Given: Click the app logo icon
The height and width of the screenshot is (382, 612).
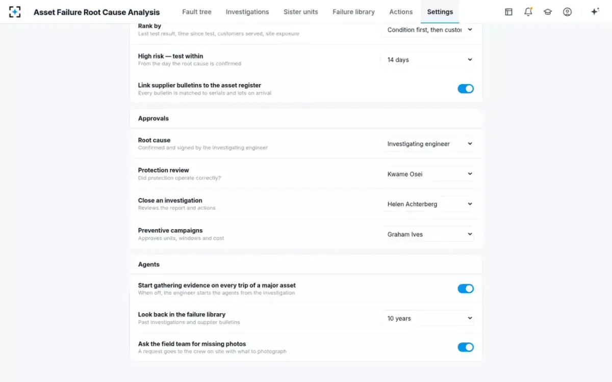Looking at the screenshot, I should click(x=15, y=12).
